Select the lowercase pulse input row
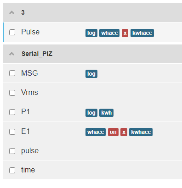The image size is (182, 188). [92, 151]
